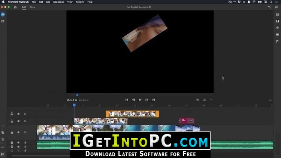Click the loop playback button

click(204, 100)
